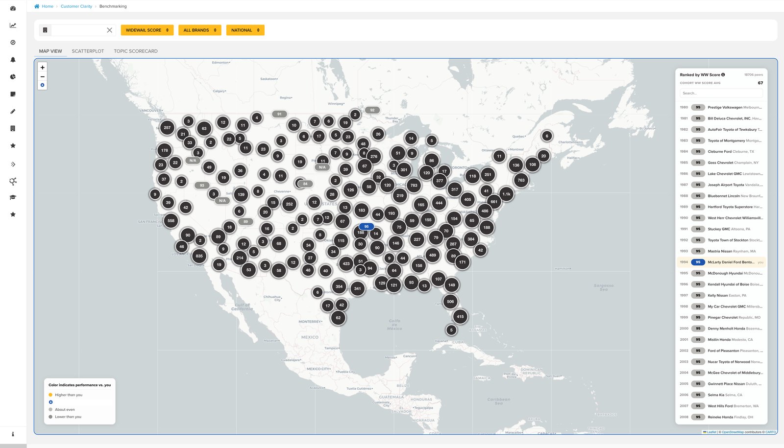Click info icon beside Ranked by WW Score
Image resolution: width=784 pixels, height=448 pixels.
pos(723,74)
